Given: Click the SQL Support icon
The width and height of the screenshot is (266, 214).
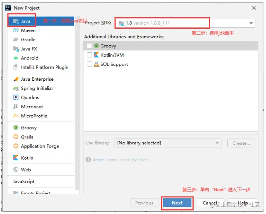Looking at the screenshot, I should click(96, 64).
